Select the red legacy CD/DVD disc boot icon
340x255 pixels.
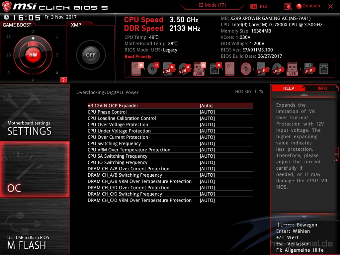click(246, 69)
